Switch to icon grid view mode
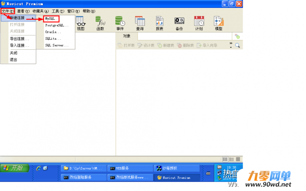306x191 pixels. [225, 160]
